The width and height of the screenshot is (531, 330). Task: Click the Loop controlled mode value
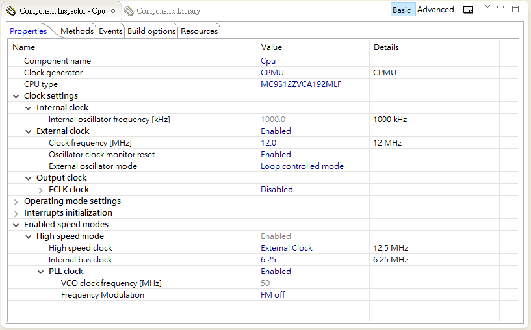[302, 166]
